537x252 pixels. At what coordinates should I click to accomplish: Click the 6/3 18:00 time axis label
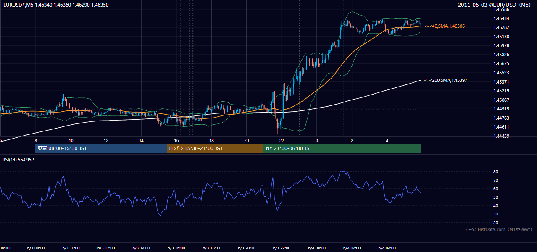(211, 248)
